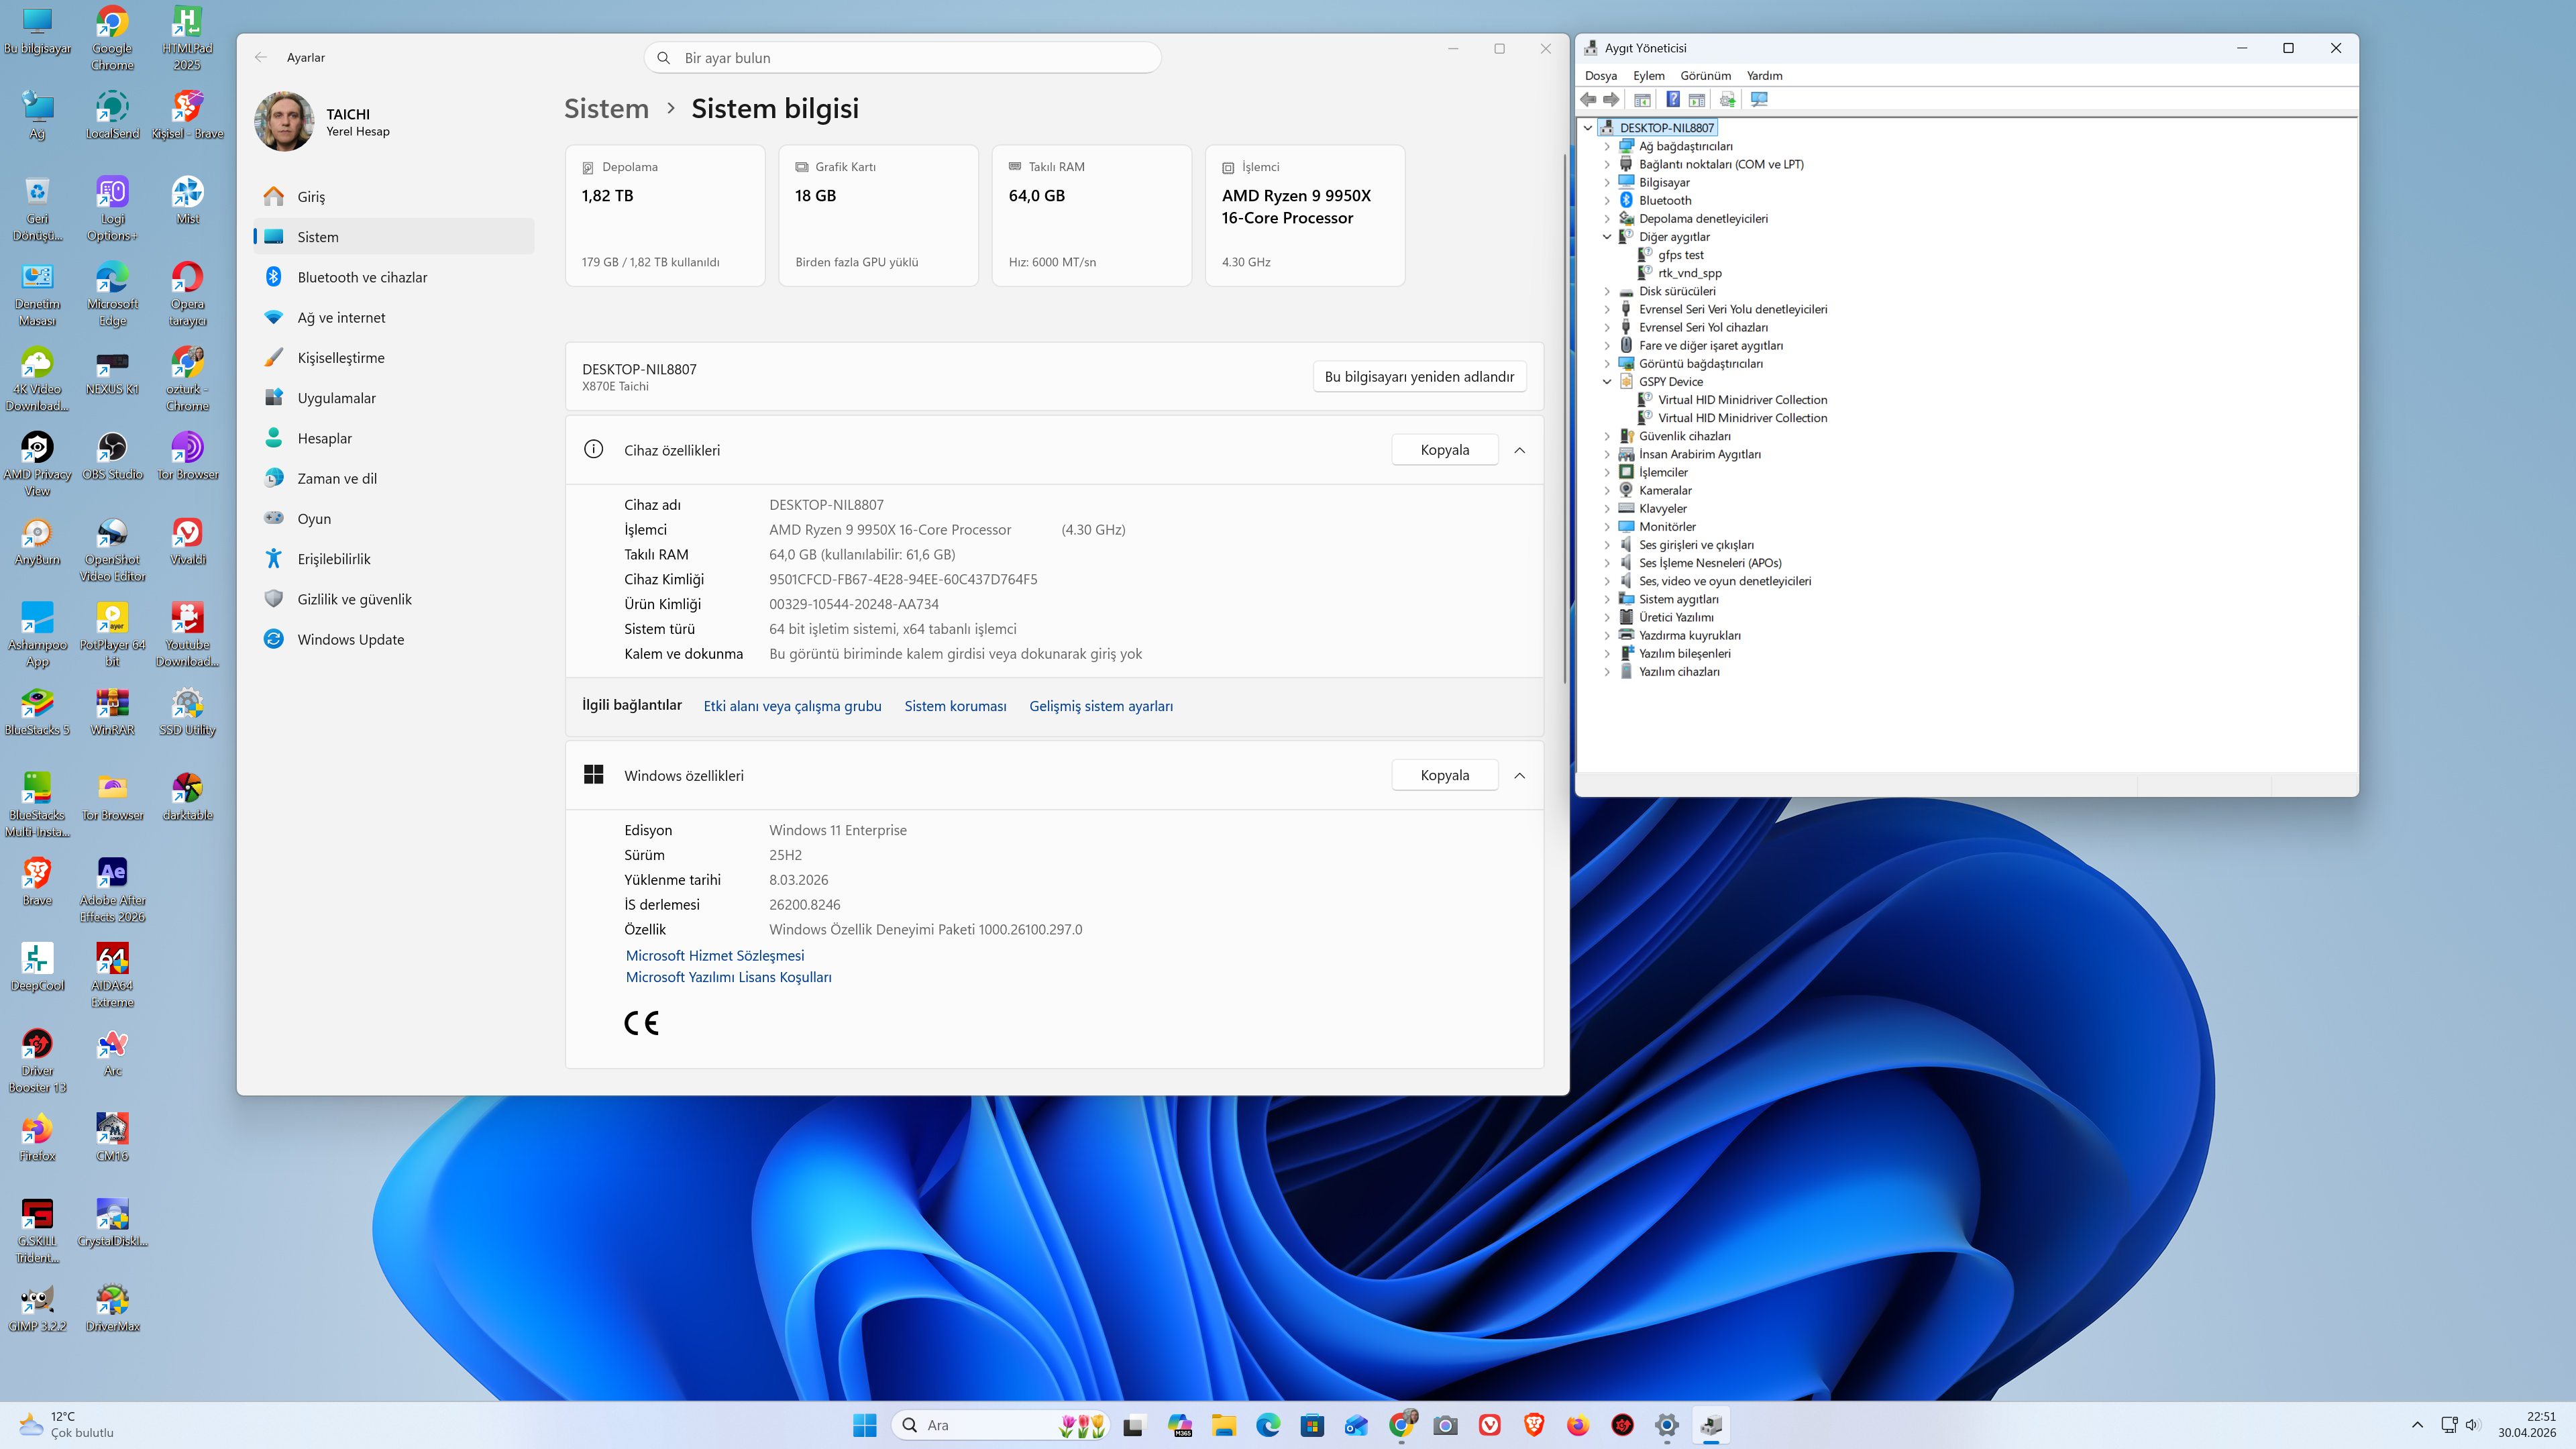
Task: Toggle the action pane icon in Device Manager
Action: pos(1697,99)
